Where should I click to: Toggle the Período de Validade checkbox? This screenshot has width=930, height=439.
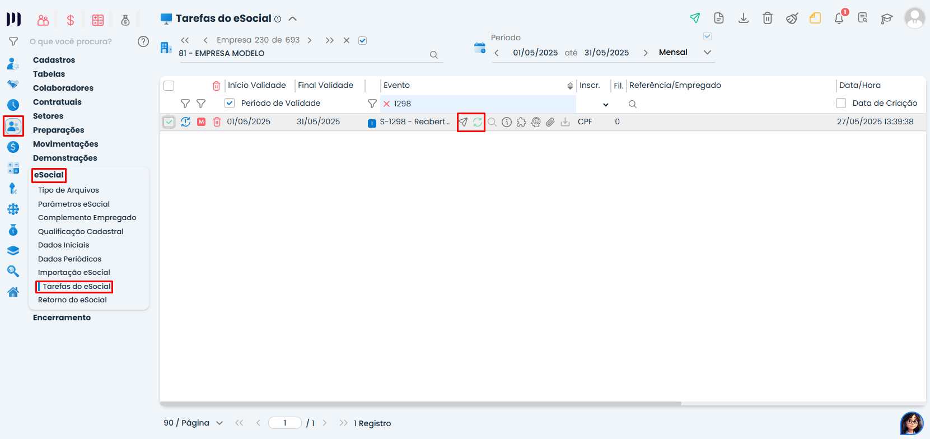230,103
